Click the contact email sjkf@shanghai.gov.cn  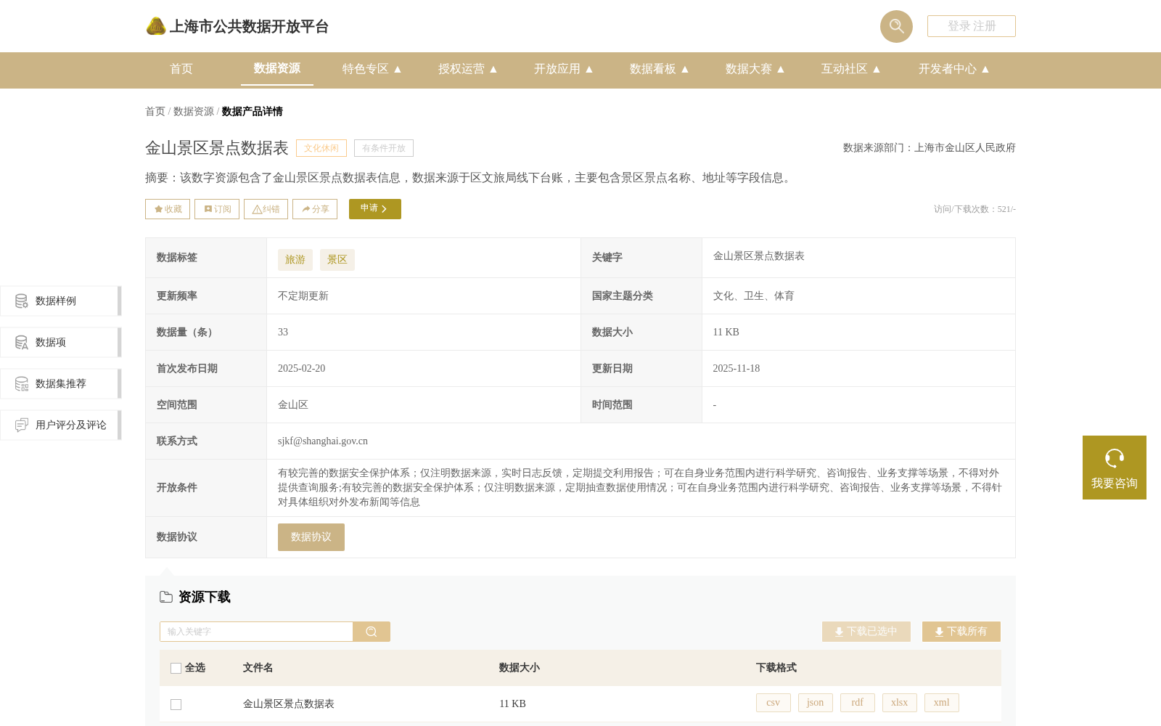(x=323, y=441)
